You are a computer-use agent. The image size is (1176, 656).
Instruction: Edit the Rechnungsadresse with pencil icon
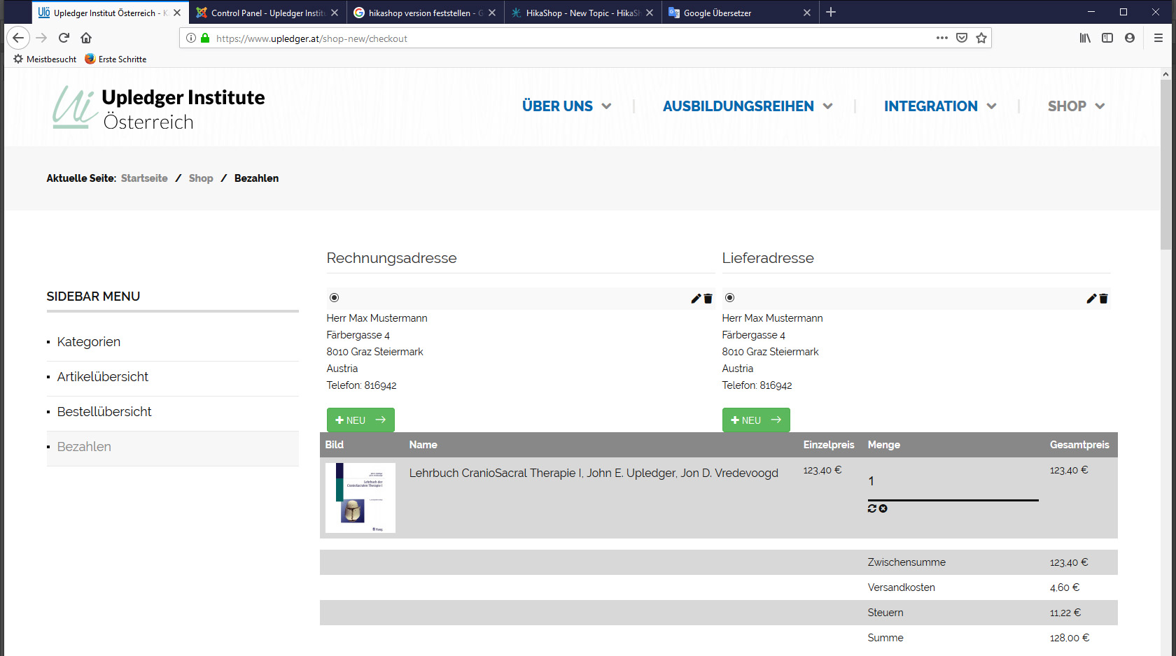(695, 299)
